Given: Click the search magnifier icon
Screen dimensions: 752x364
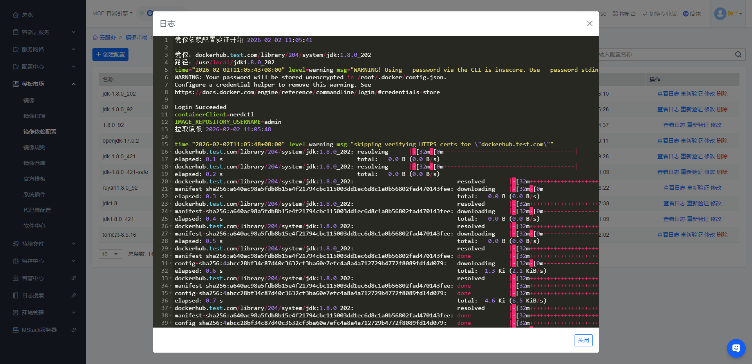Looking at the screenshot, I should coord(738,54).
